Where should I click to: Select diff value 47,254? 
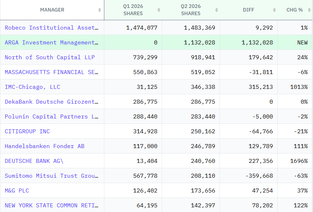point(262,190)
